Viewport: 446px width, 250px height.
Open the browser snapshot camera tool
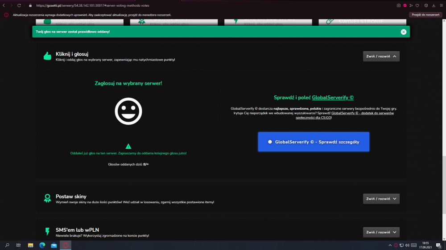click(398, 5)
